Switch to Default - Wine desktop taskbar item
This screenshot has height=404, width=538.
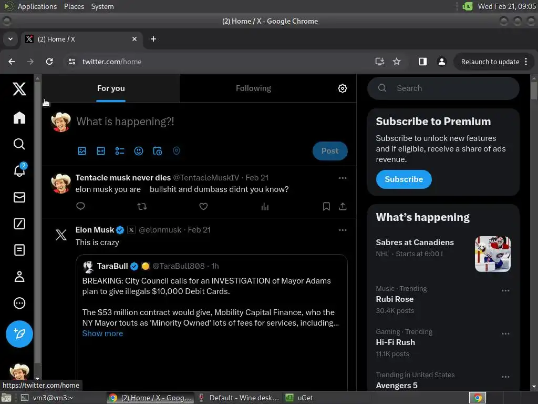pos(239,398)
